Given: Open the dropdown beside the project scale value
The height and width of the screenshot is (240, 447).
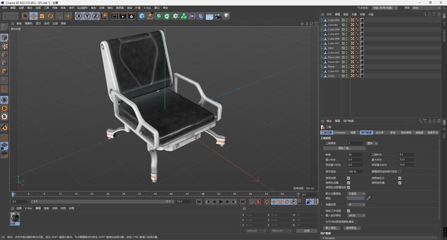Looking at the screenshot, I should point(372,143).
